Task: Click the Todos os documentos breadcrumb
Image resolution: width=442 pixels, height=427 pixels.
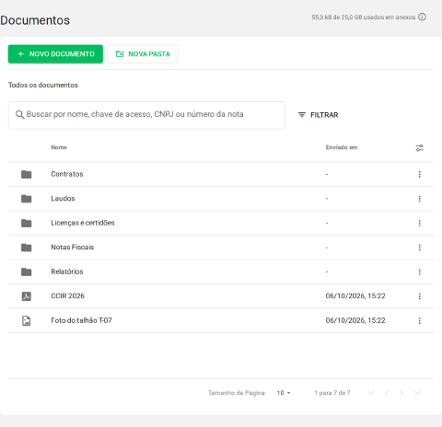Action: click(x=43, y=85)
